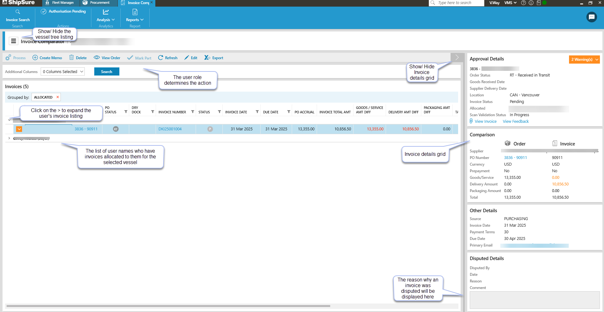Open the Analysis dropdown menu
Screen dimensions: 604x312
[x=106, y=20]
